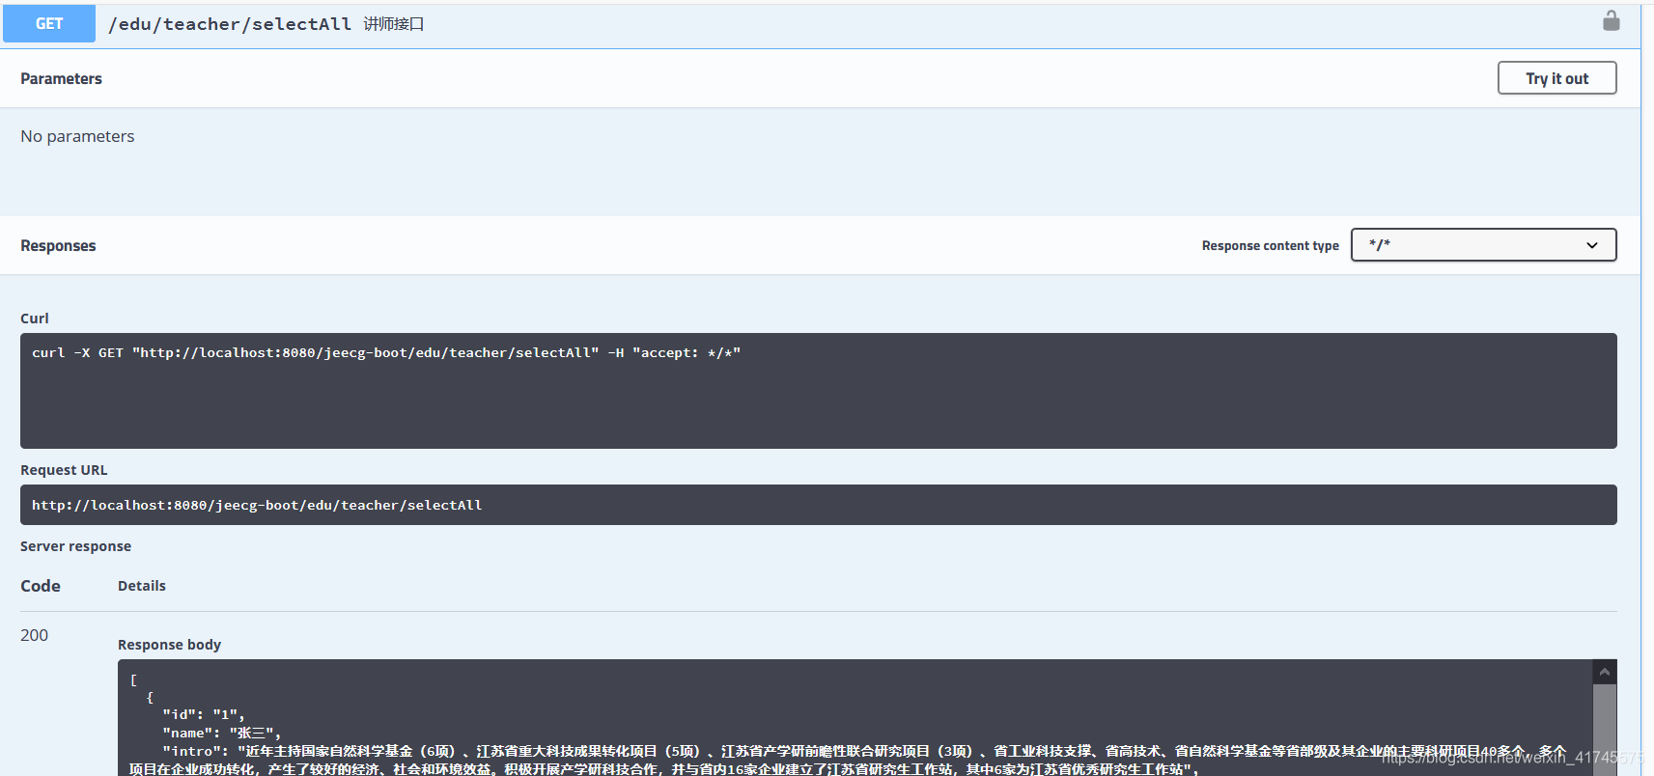Click the response body scrollbar thumb
The image size is (1654, 776).
(x=1604, y=730)
